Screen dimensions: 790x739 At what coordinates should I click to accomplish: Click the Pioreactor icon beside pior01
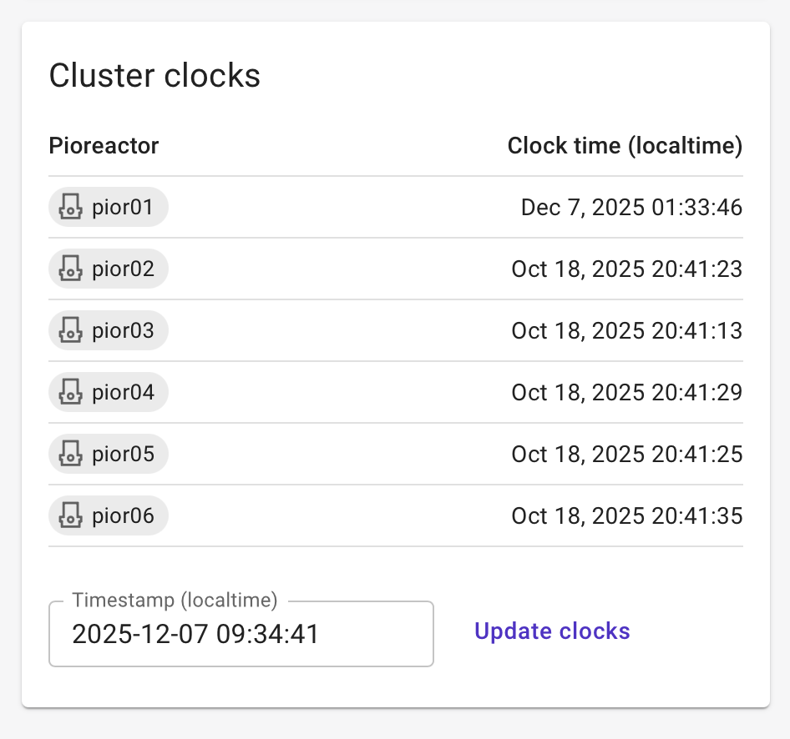point(70,207)
